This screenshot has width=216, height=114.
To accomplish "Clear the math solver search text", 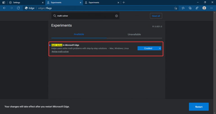I will (116, 16).
